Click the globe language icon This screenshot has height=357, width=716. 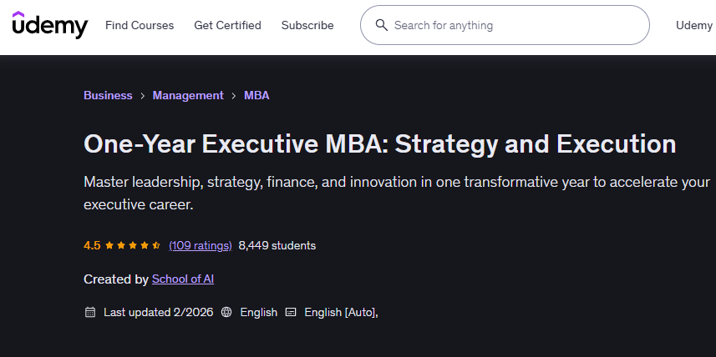[x=226, y=312]
